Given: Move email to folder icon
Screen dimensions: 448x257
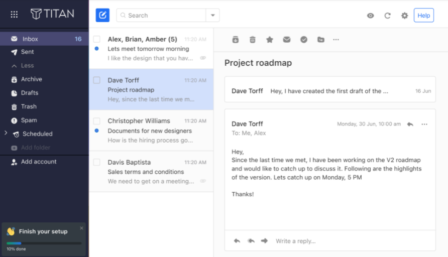Looking at the screenshot, I should (321, 40).
